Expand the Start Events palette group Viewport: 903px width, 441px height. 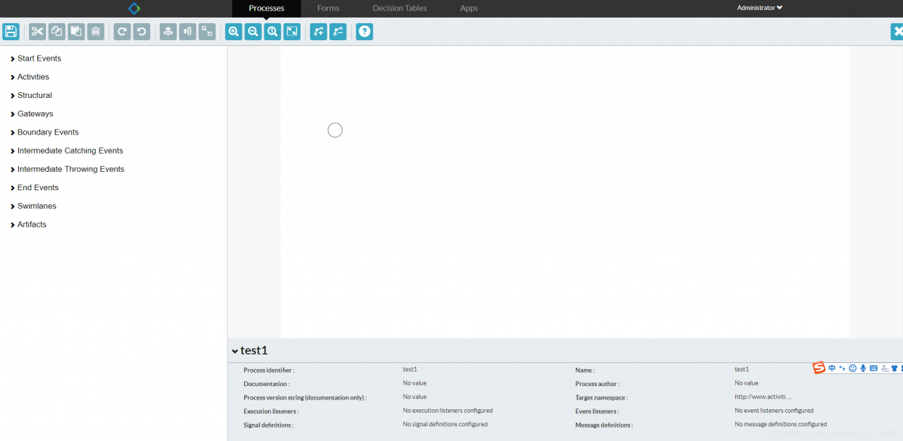tap(35, 58)
